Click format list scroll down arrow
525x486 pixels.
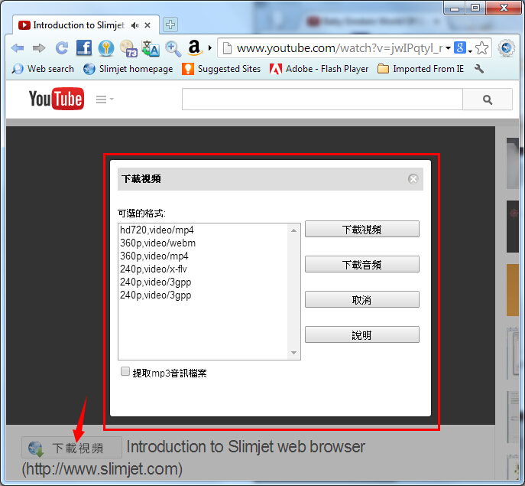pyautogui.click(x=293, y=353)
